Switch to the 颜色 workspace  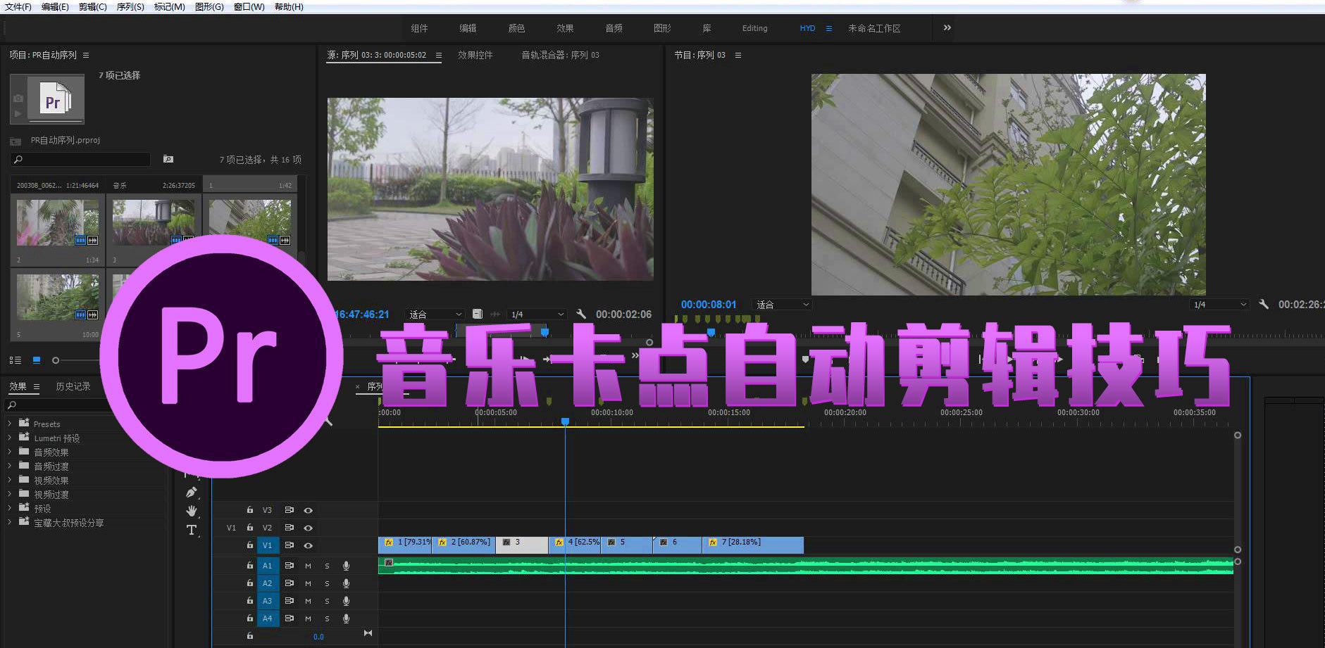click(516, 28)
